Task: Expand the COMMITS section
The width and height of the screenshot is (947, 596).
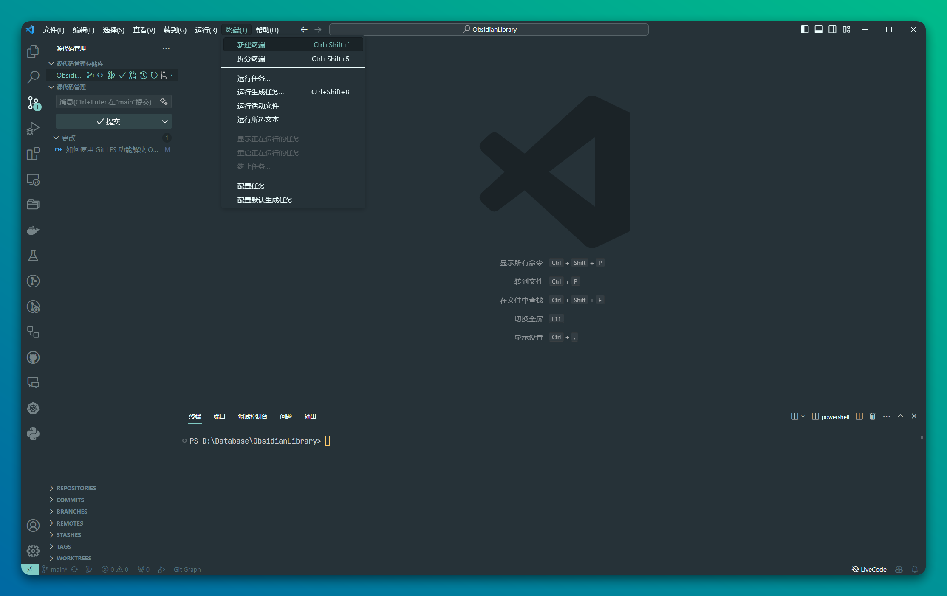Action: (70, 500)
